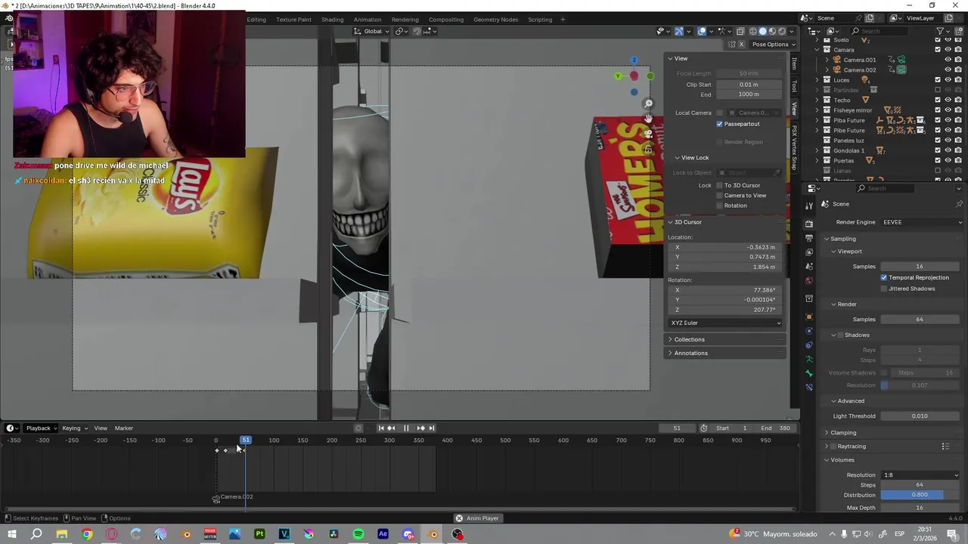The height and width of the screenshot is (544, 968).
Task: Collapse the 3D Cursor panel
Action: pyautogui.click(x=687, y=222)
